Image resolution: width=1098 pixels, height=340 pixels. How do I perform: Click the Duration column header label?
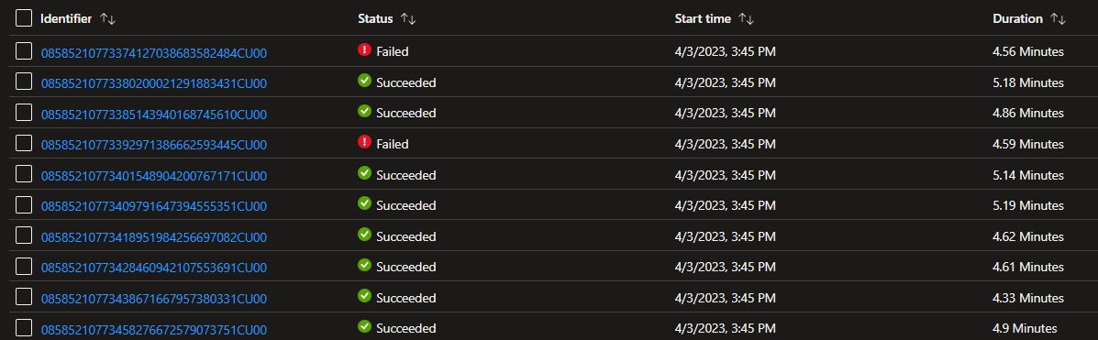[x=1017, y=19]
